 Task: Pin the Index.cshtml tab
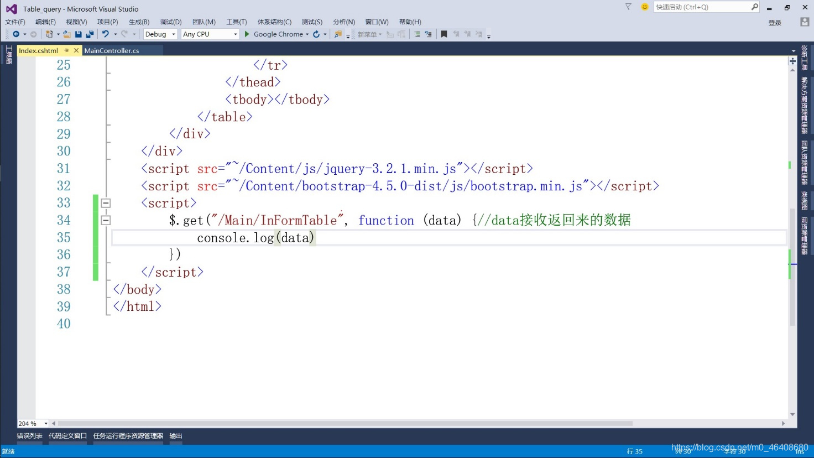pos(66,50)
